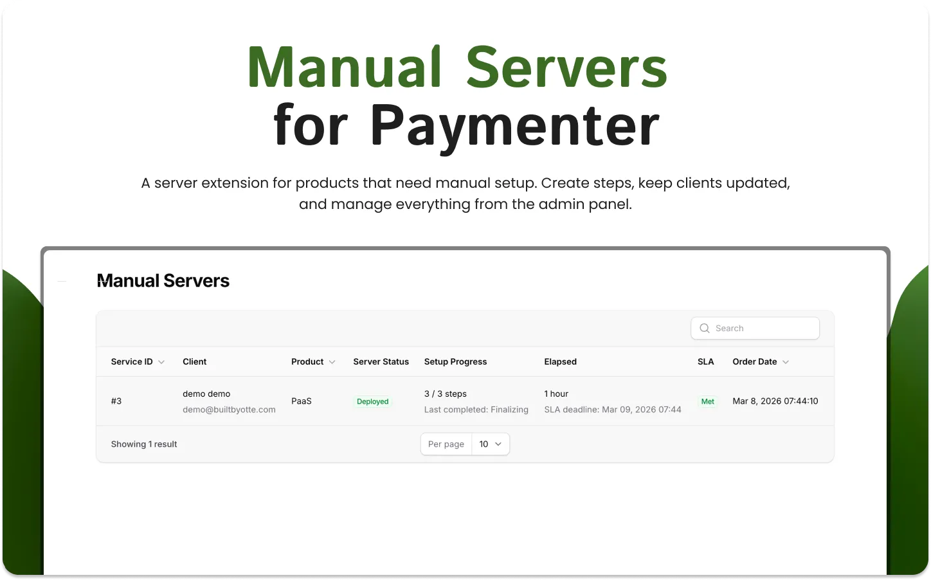Screen dimensions: 931x580
Task: Click the 3 / 3 steps progress indicator
Action: pos(446,394)
